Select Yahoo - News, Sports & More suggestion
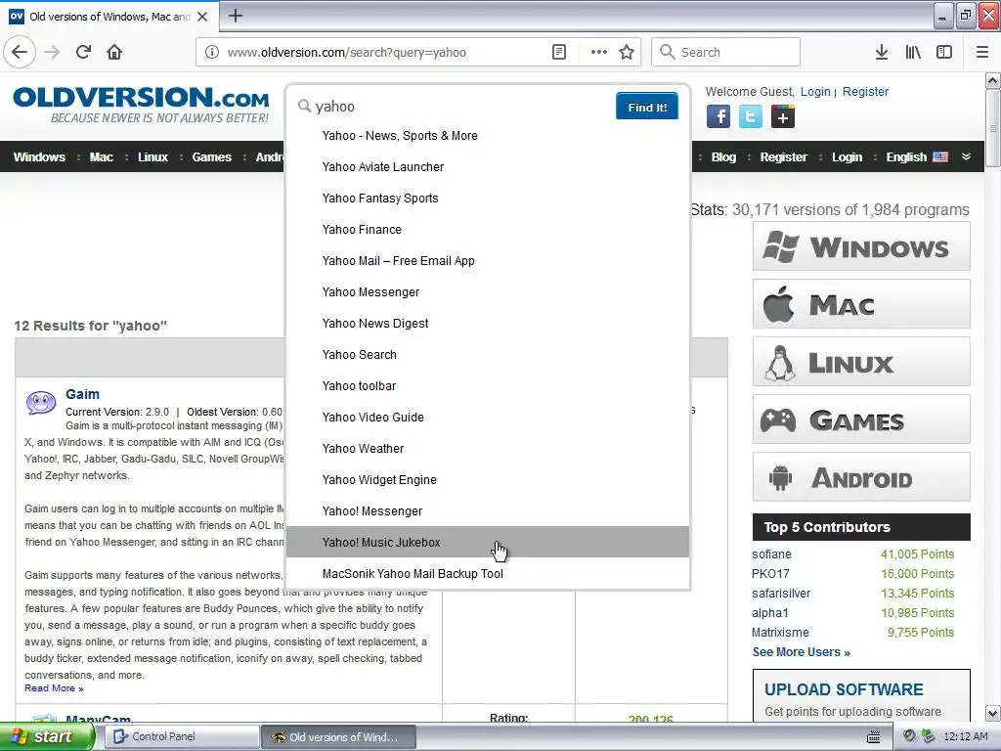1001x751 pixels. coord(488,135)
